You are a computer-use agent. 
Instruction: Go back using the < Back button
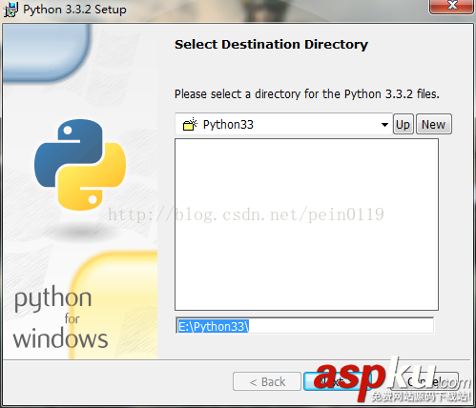[267, 381]
